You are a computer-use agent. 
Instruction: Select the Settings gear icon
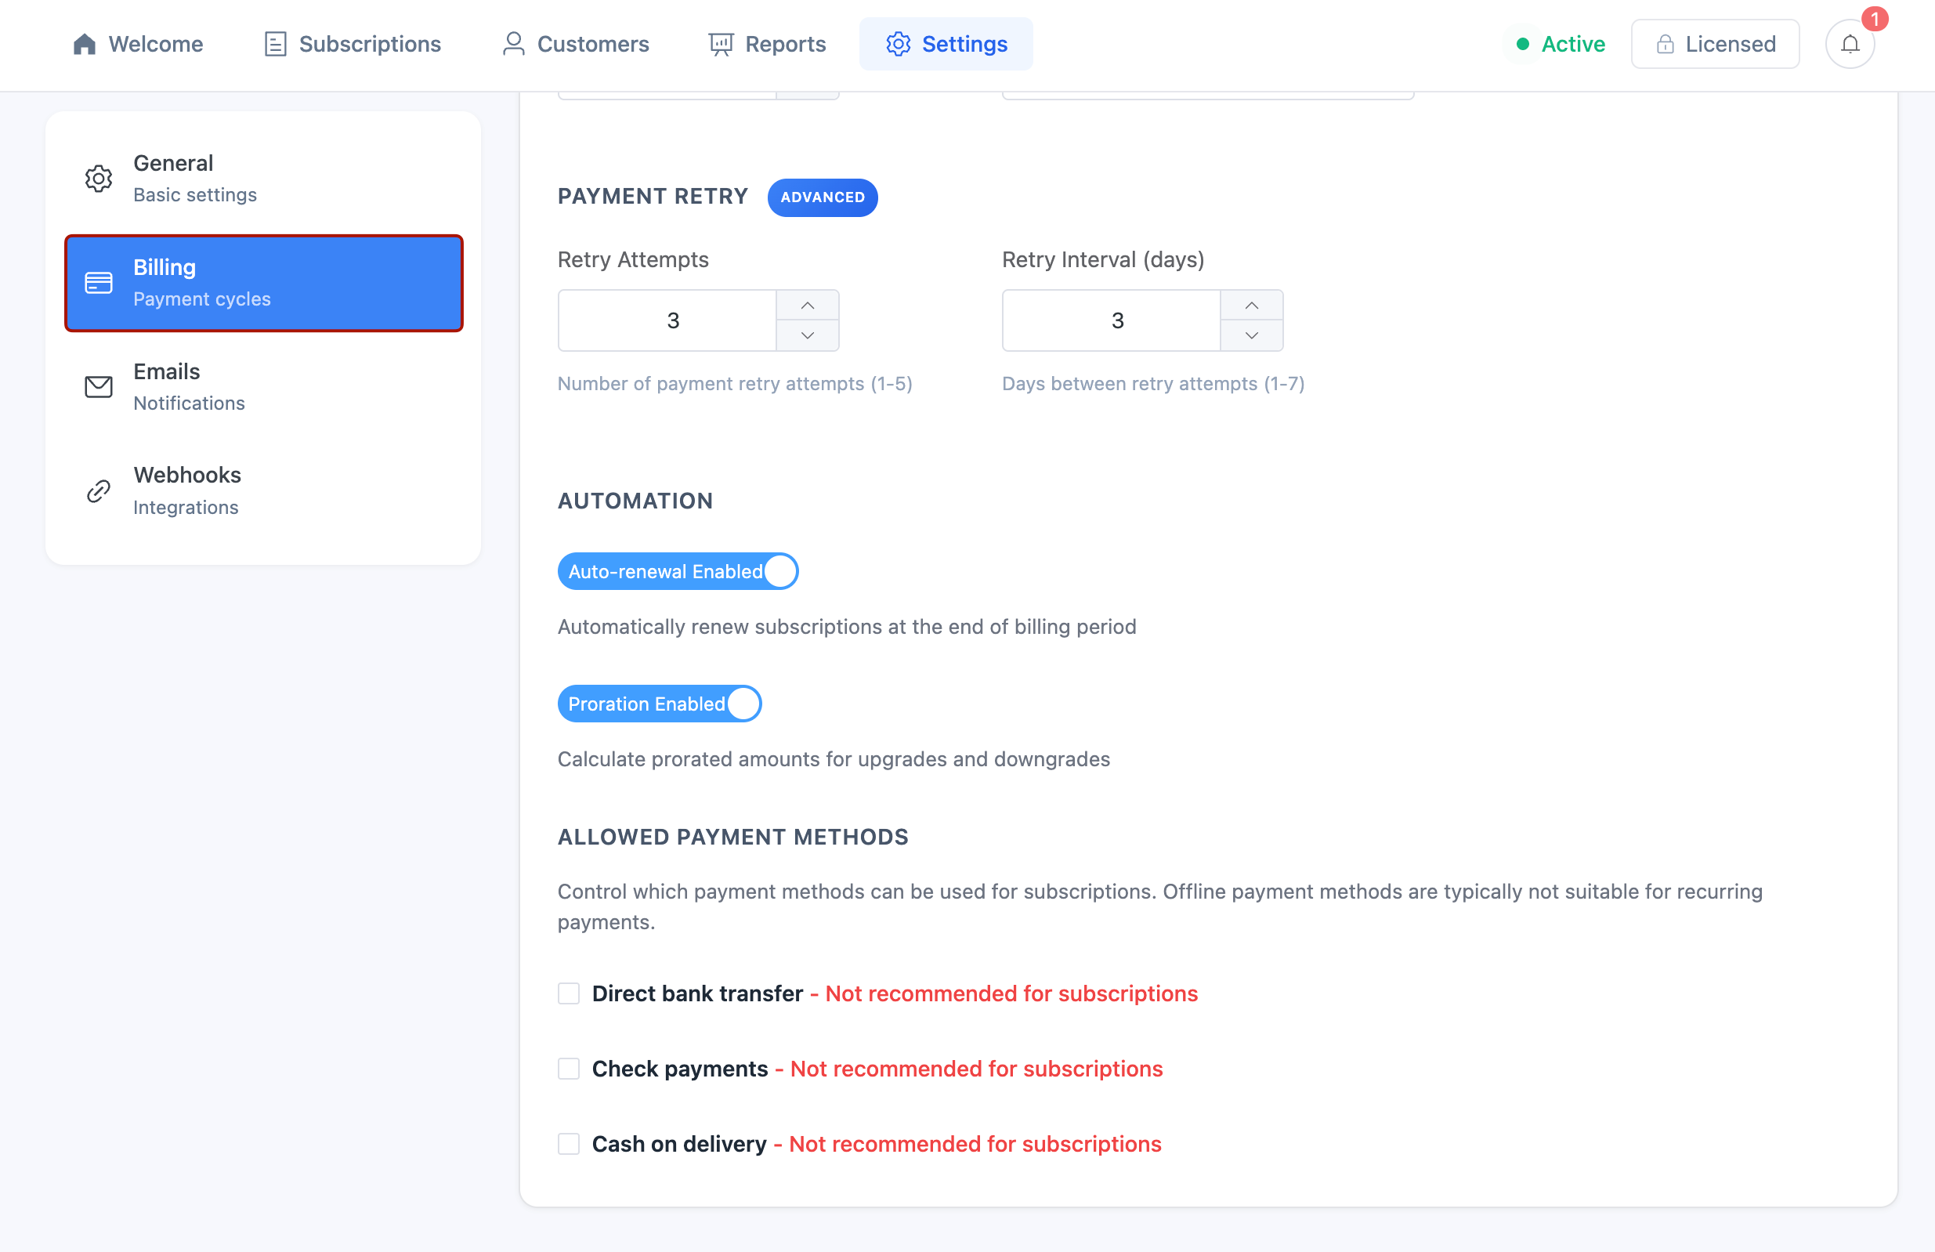point(898,43)
